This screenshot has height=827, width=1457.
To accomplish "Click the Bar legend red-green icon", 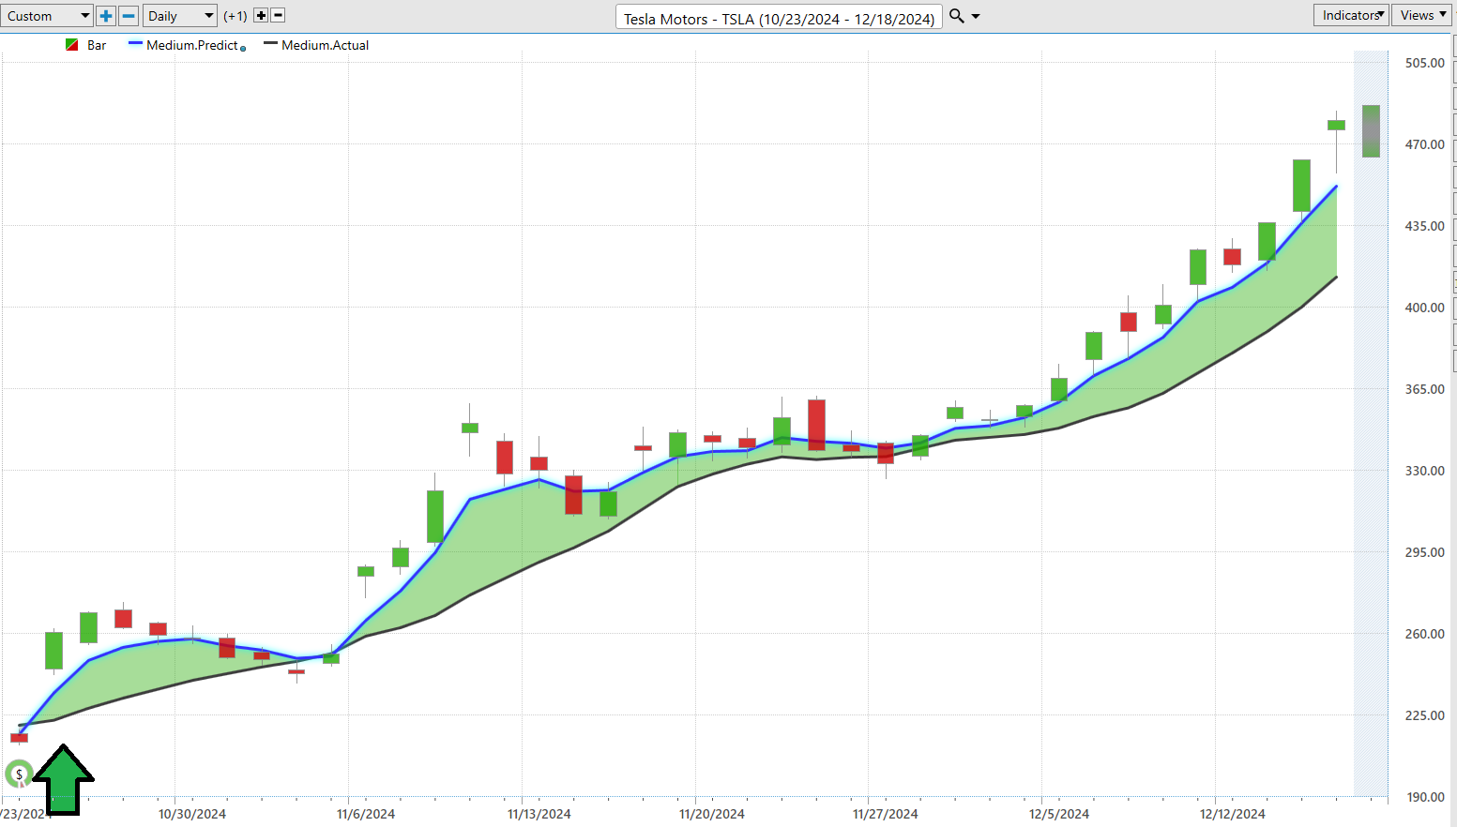I will pyautogui.click(x=72, y=45).
